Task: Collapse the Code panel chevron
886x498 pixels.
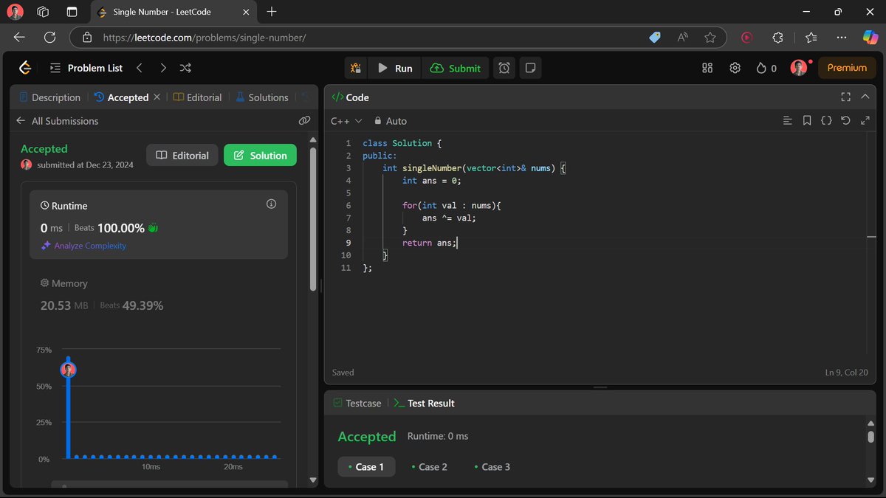Action: pos(865,97)
